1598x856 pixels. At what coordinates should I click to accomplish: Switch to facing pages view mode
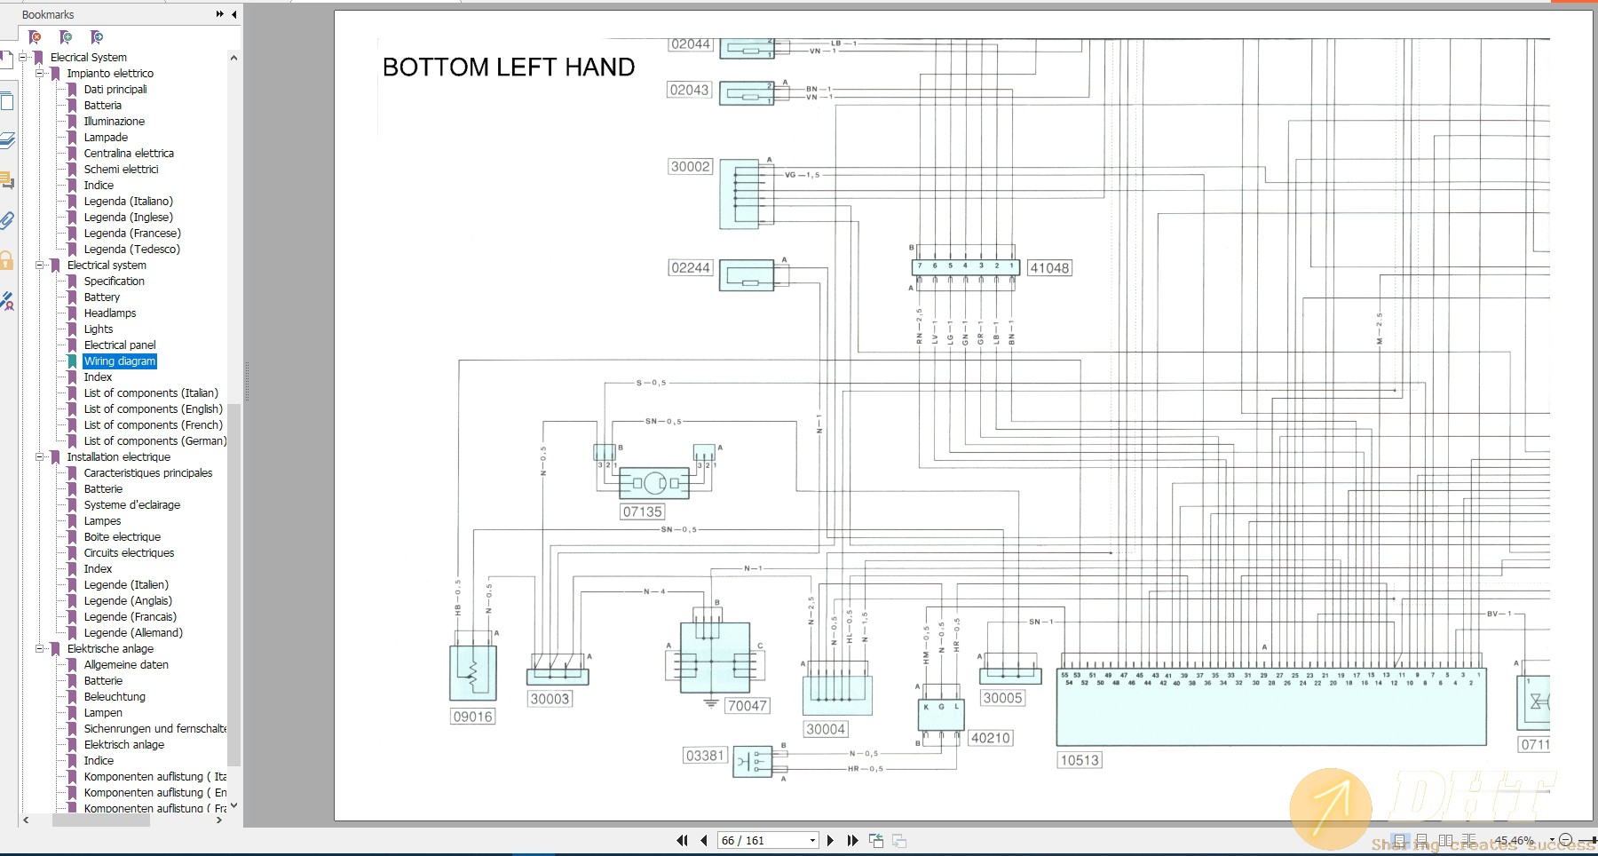coord(1445,840)
